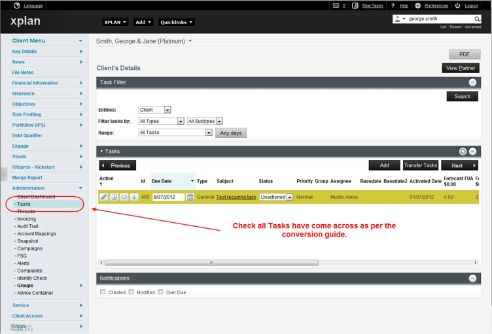Screen dimensions: 492x334
Task: Open the PDF icon for task 469
Action: (x=114, y=197)
